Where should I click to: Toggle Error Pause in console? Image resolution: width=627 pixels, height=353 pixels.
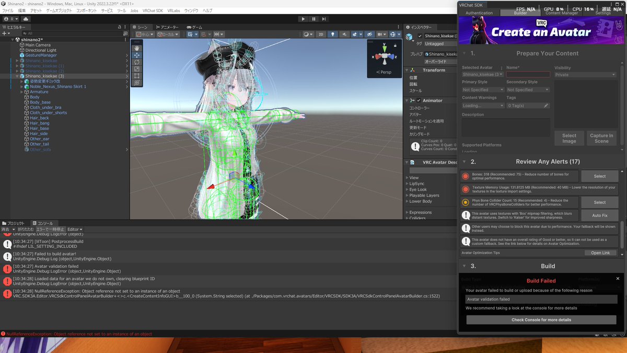50,229
